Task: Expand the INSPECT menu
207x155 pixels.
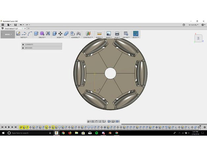Action: [x=99, y=37]
